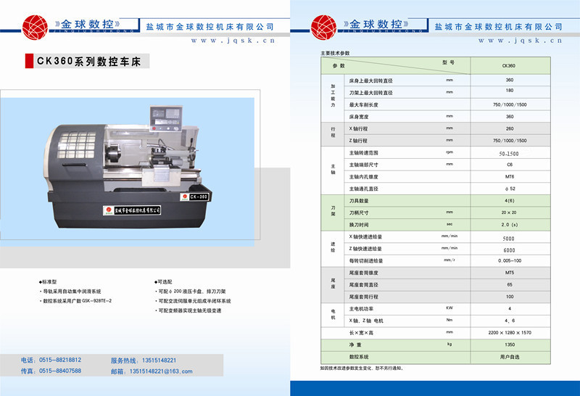The width and height of the screenshot is (580, 396).
Task: Click the spindle speed value 50-1500
Action: point(509,154)
